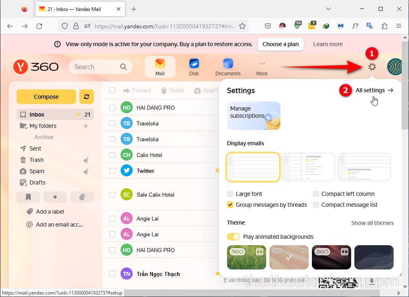Image resolution: width=409 pixels, height=297 pixels.
Task: Open the Sent folder
Action: (x=35, y=148)
